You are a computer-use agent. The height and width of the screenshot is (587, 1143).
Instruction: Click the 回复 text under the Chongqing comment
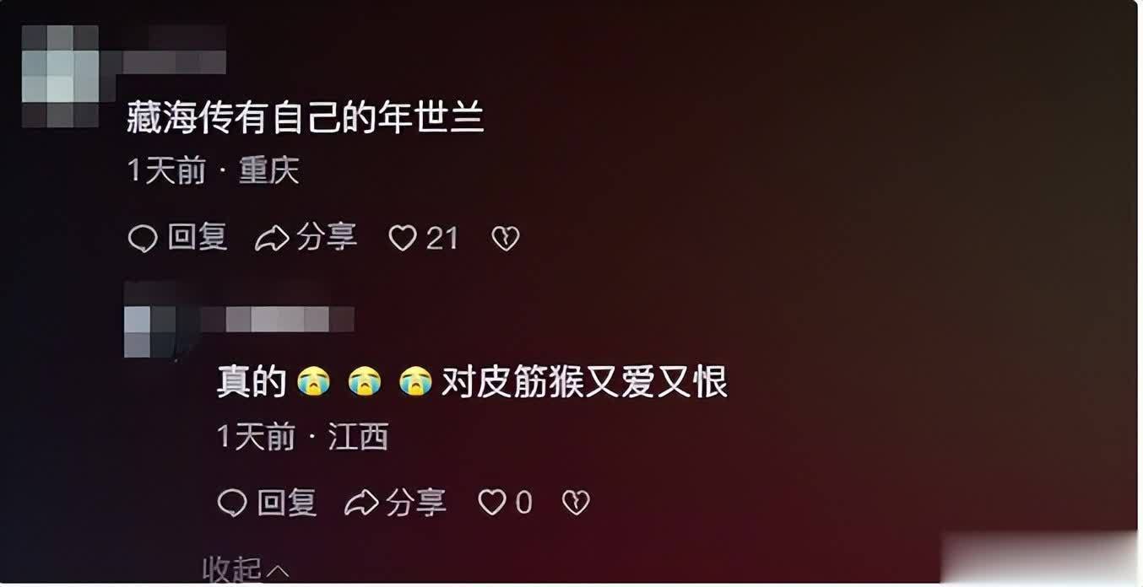pos(198,238)
